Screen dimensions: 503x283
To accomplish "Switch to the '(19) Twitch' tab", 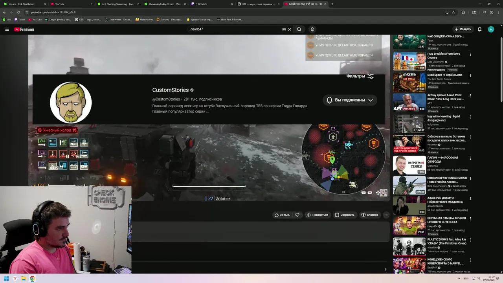I will [x=211, y=4].
